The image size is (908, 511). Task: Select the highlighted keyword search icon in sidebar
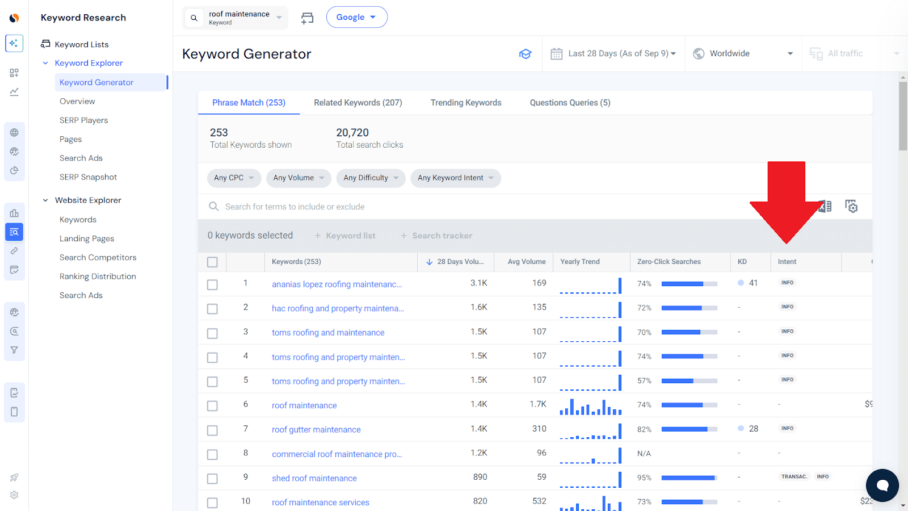click(14, 232)
